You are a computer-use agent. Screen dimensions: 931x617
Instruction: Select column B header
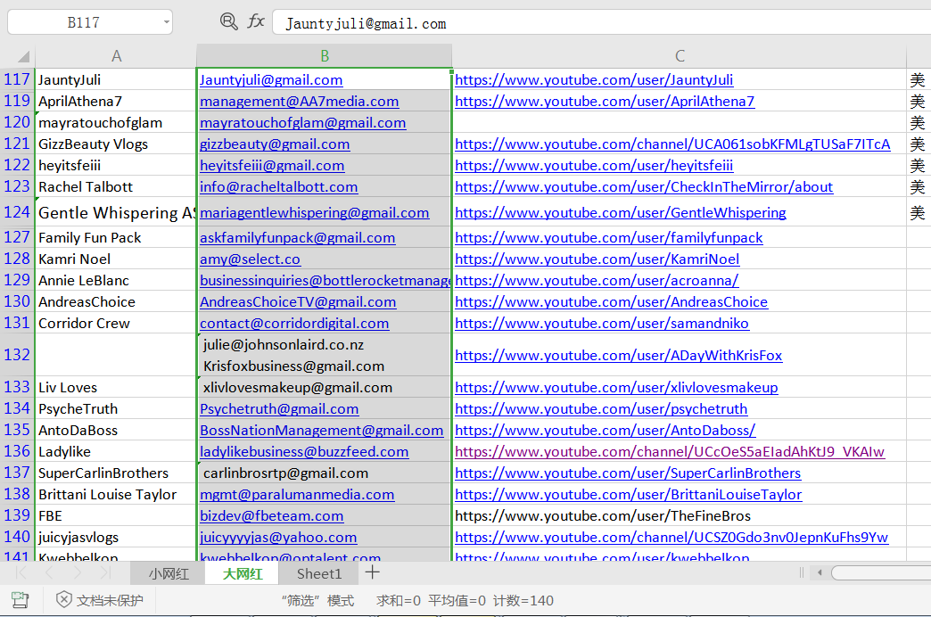coord(325,56)
